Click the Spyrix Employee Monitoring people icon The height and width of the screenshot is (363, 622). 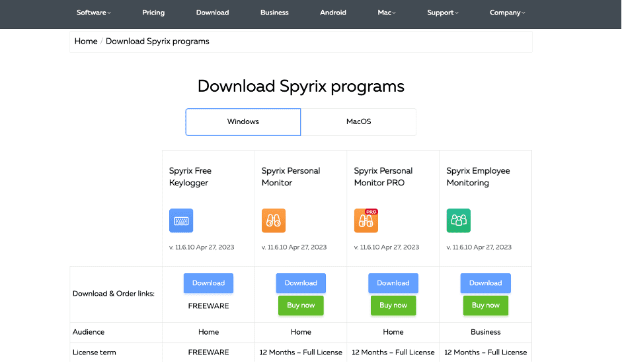(x=458, y=220)
